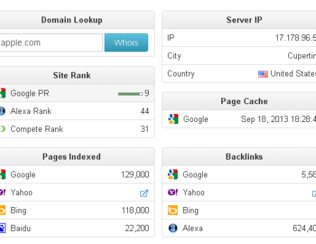Viewport: 316px width, 244px height.
Task: Click the Server IP panel header
Action: [239, 20]
